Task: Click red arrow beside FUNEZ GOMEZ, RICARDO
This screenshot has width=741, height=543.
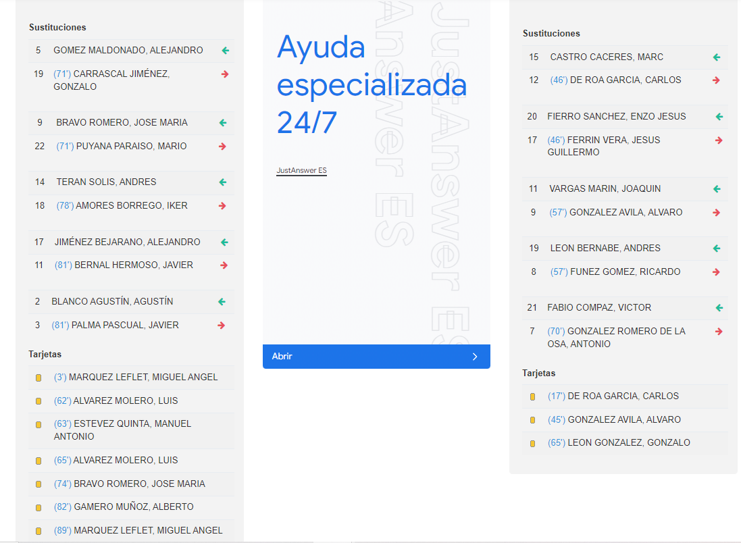Action: tap(717, 272)
